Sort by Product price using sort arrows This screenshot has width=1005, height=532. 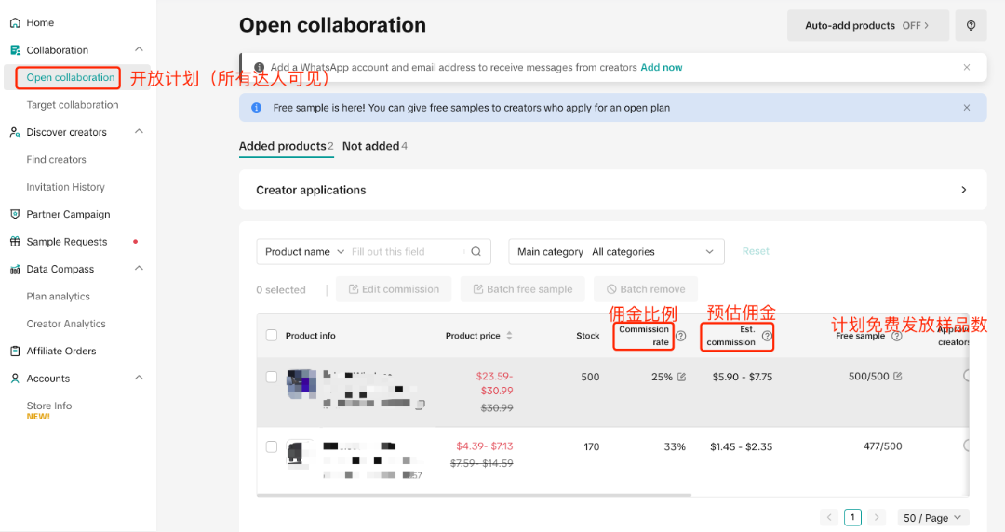click(x=509, y=336)
